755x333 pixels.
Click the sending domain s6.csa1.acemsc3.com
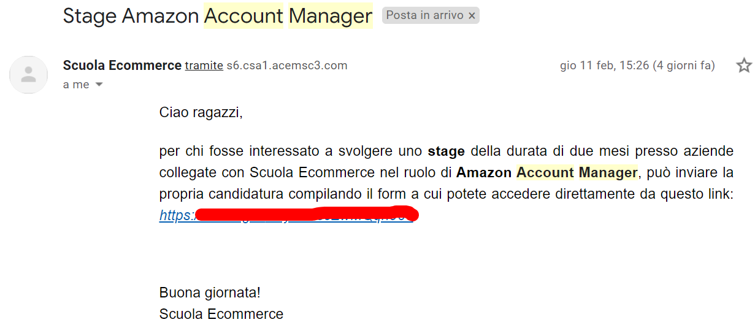tap(287, 66)
